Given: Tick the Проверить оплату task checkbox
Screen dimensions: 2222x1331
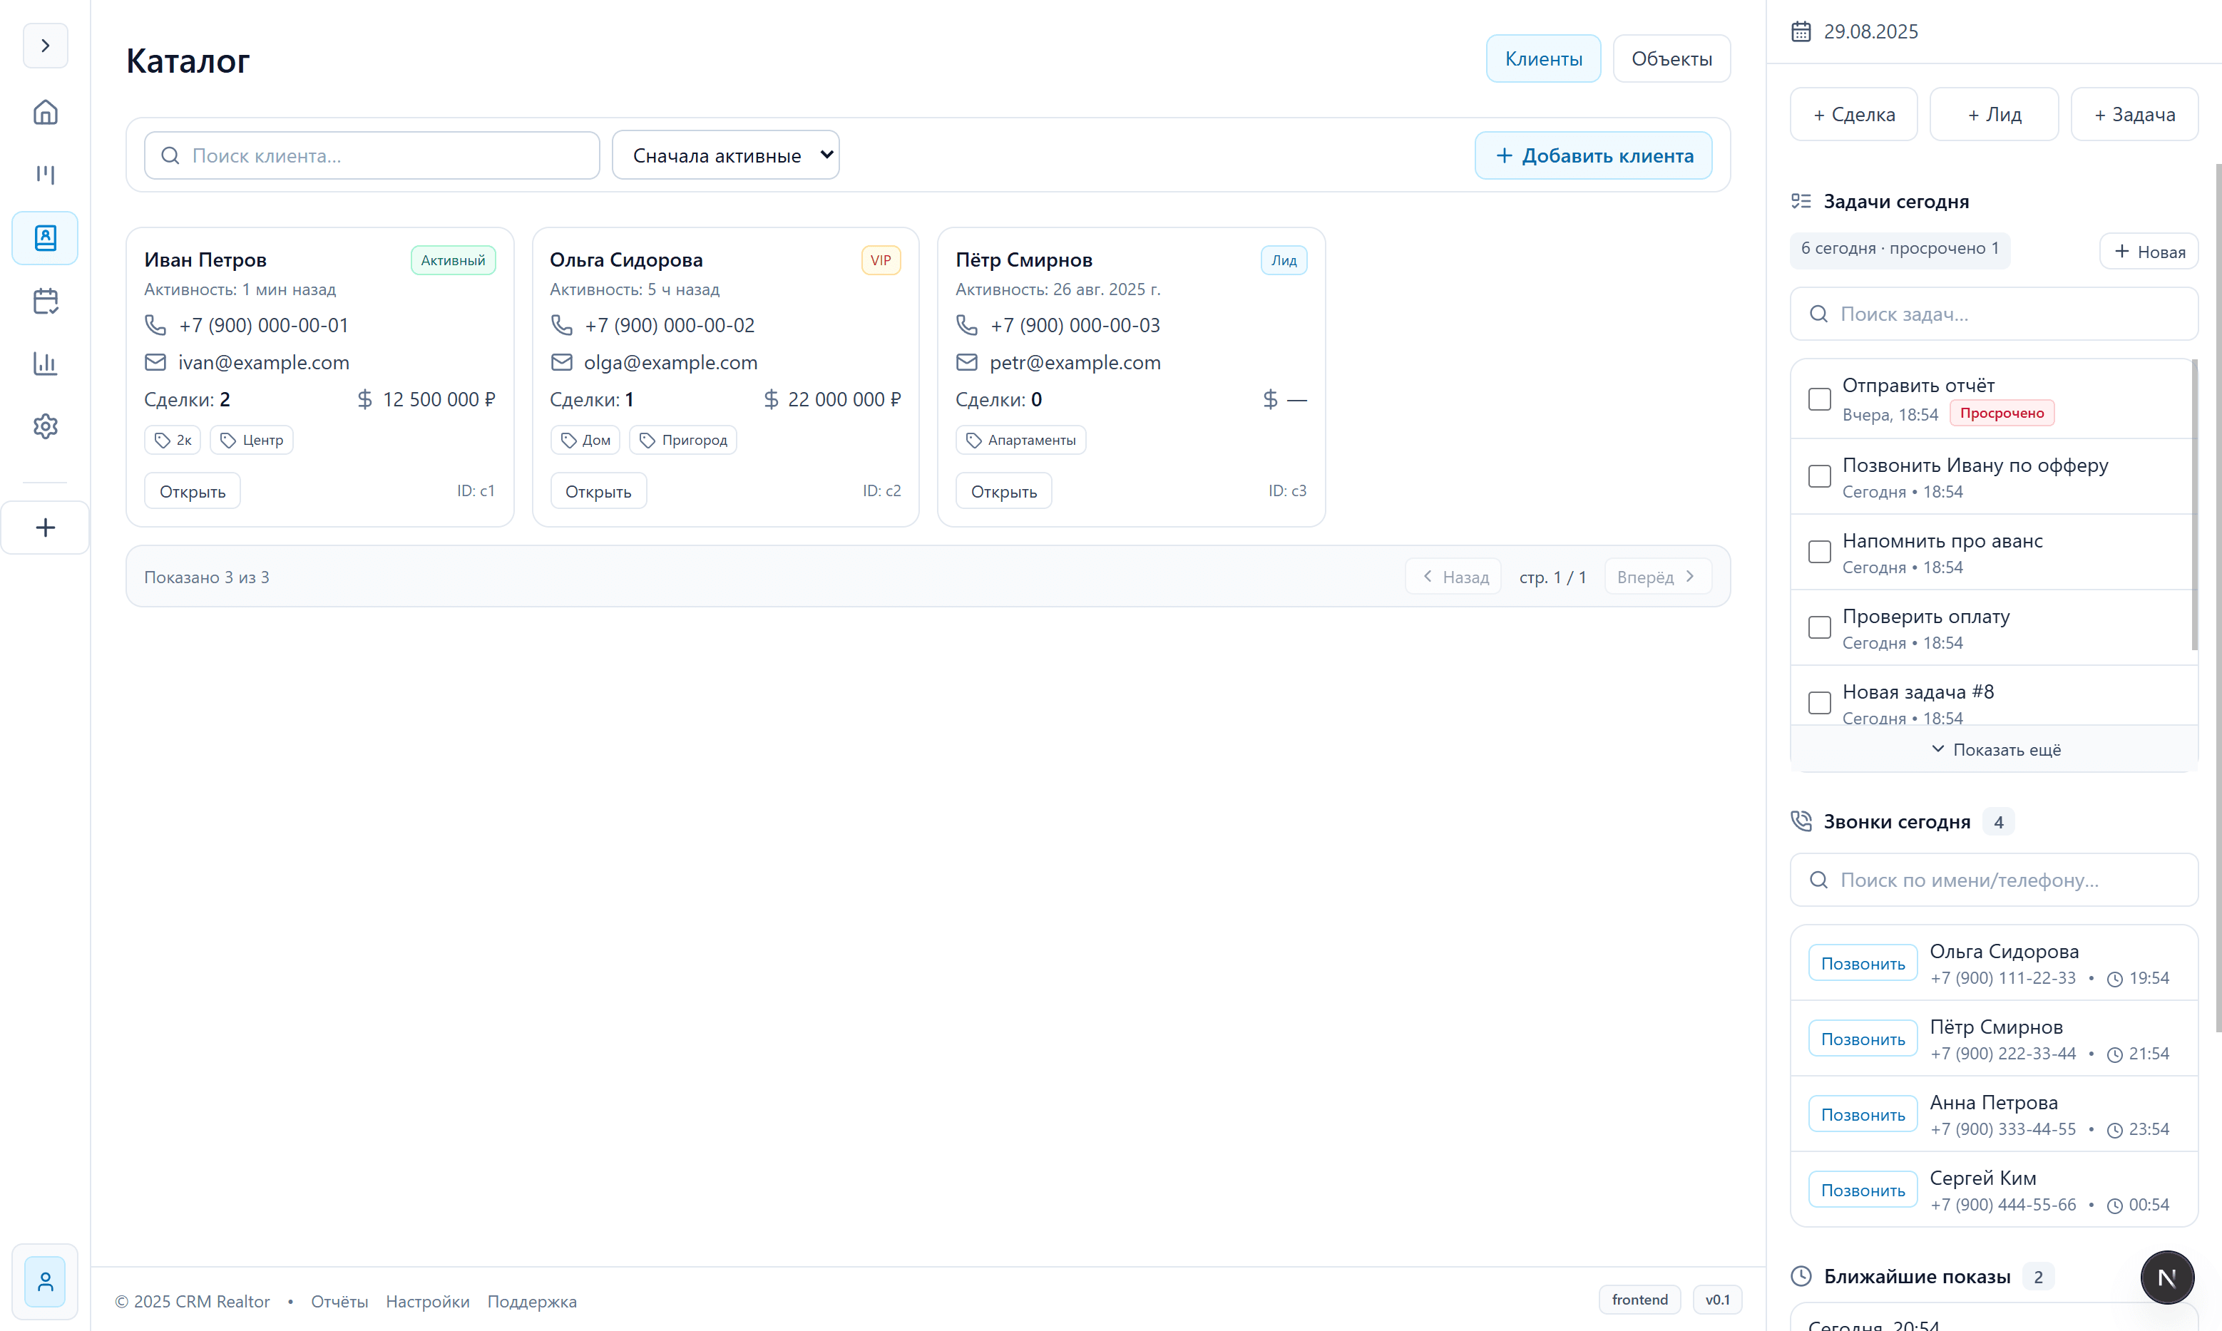Looking at the screenshot, I should (x=1819, y=627).
